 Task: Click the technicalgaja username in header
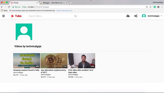point(153,16)
